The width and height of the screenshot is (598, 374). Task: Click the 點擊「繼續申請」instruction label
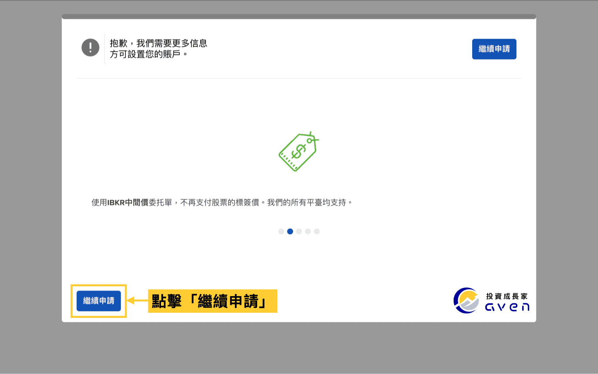click(212, 301)
